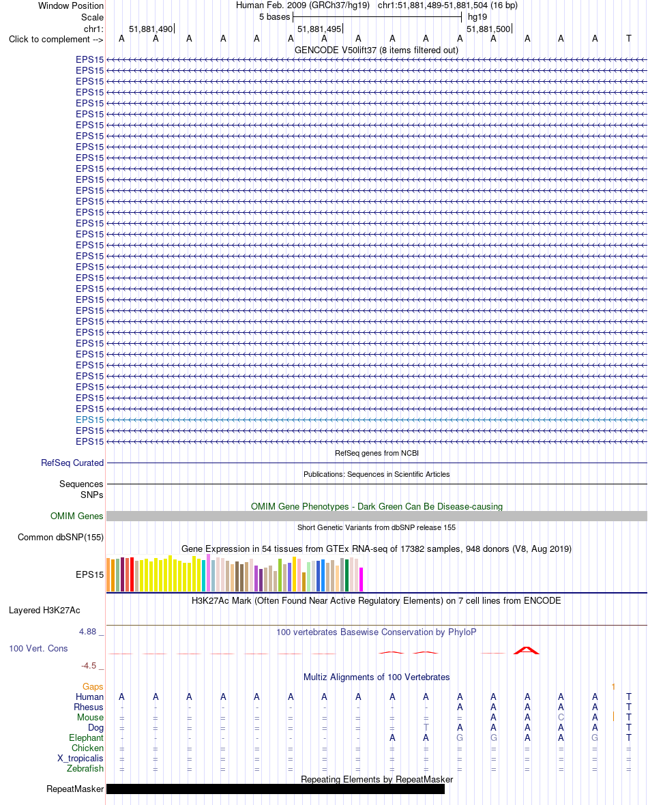Click the orange 1 in the Gaps row
Viewport: 648px width, 805px height.
pyautogui.click(x=613, y=686)
